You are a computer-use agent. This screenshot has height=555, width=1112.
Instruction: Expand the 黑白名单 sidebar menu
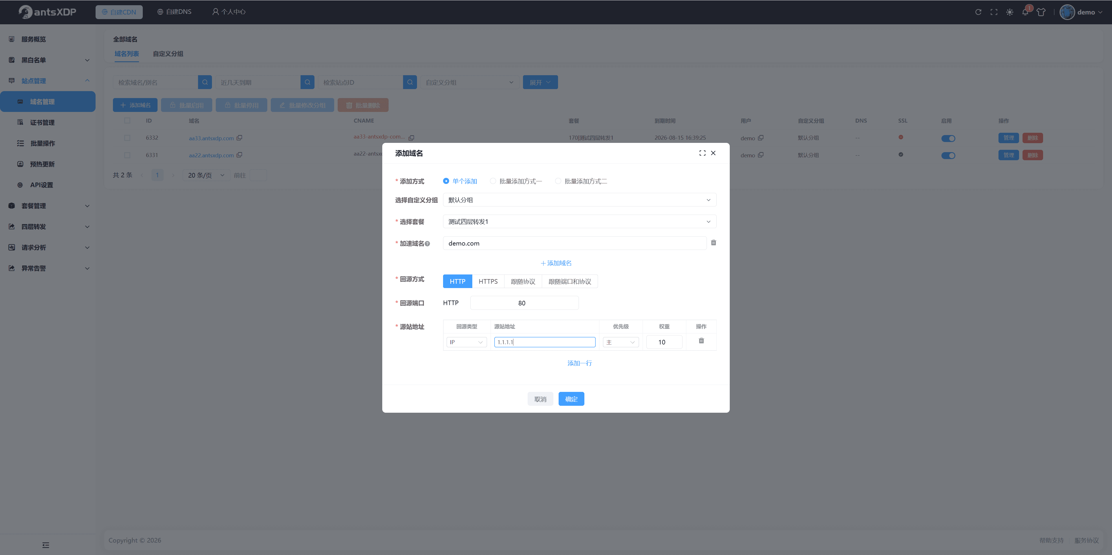click(48, 60)
